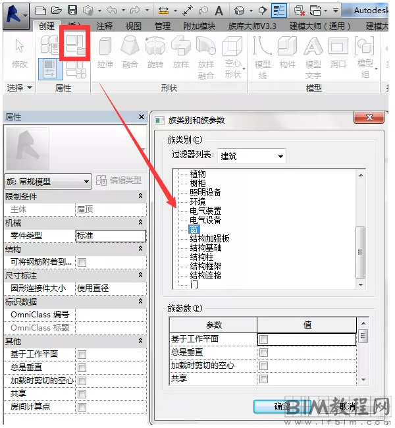Toggle 共享 checkbox in family parameters dialog

(x=263, y=379)
